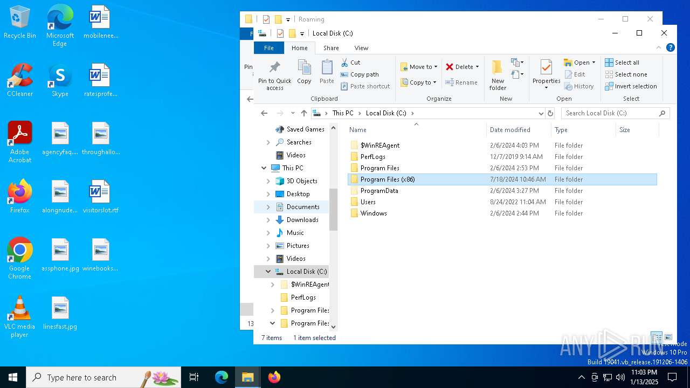
Task: Click Paste shortcut in ribbon
Action: pyautogui.click(x=365, y=86)
